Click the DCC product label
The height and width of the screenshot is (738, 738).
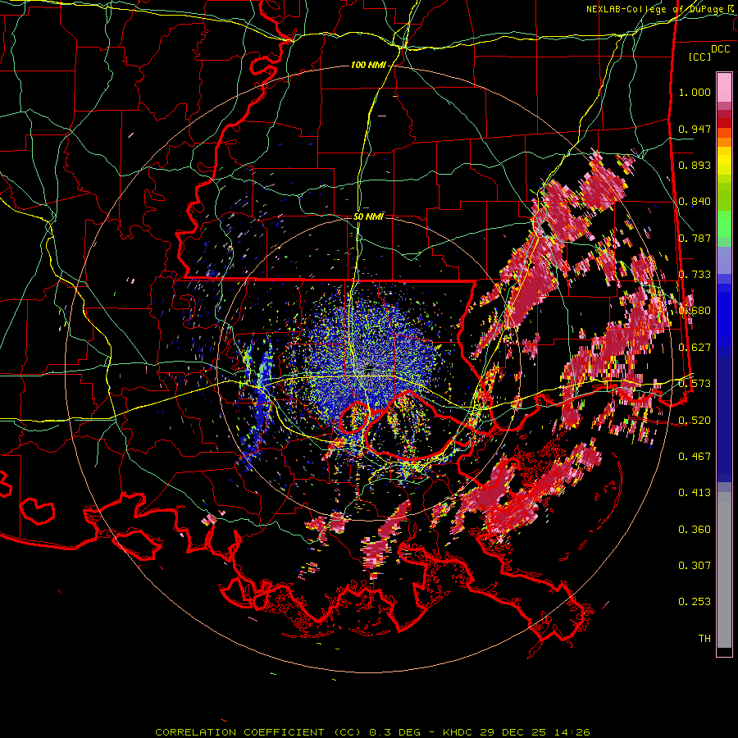(720, 49)
